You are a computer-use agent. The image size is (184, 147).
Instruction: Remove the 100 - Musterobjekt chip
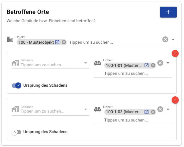coord(64,42)
